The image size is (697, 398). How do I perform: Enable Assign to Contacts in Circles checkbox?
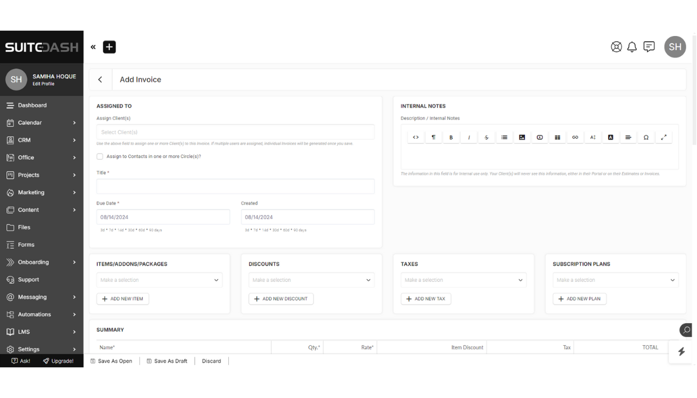tap(99, 156)
